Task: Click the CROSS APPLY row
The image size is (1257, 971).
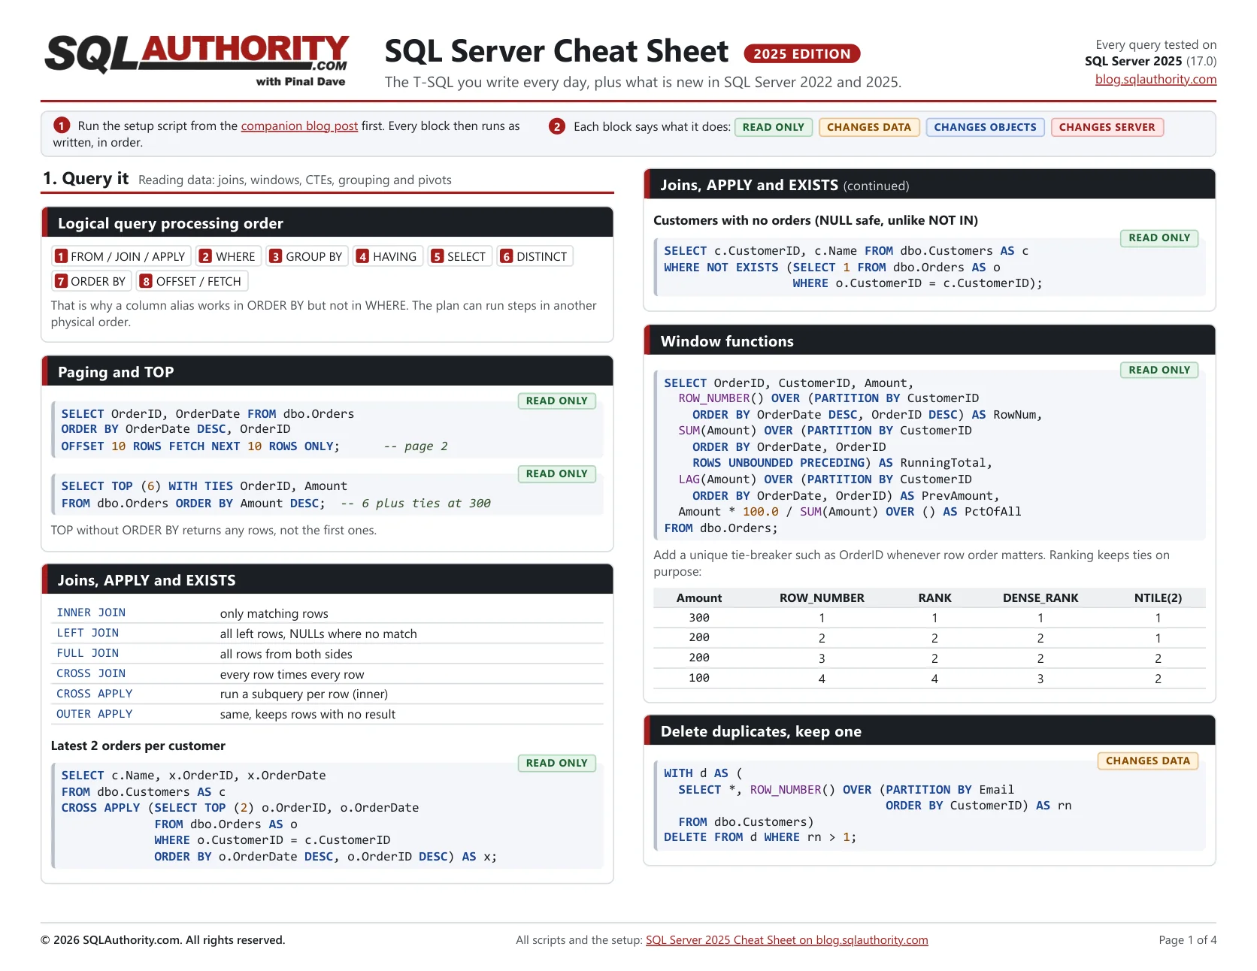Action: pos(328,694)
